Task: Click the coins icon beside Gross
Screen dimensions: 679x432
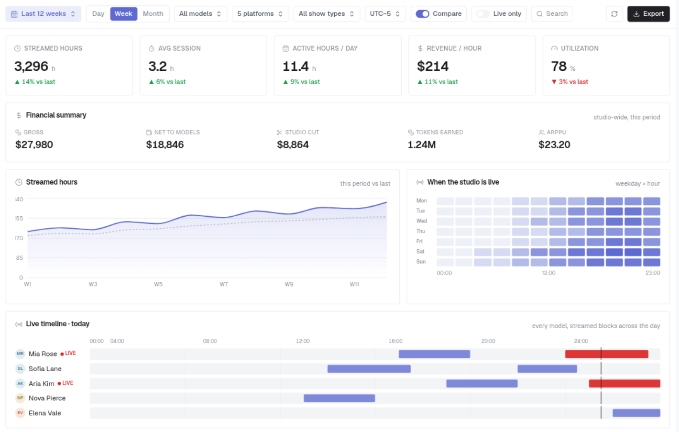Action: pos(18,133)
